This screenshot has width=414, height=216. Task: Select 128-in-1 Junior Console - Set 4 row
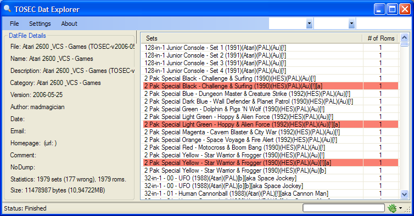click(271, 71)
